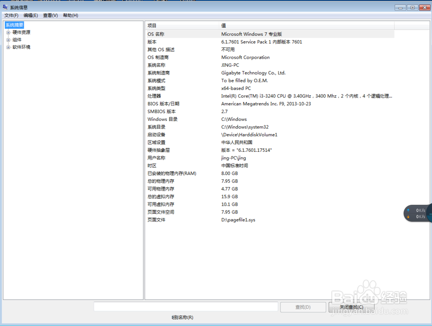Select the 组件 tree label
This screenshot has width=432, height=326.
17,40
